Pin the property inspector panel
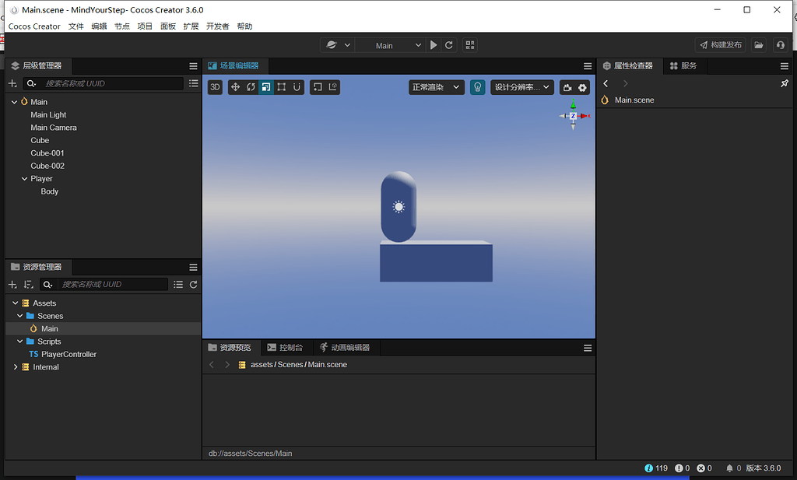The width and height of the screenshot is (797, 480). click(x=785, y=83)
